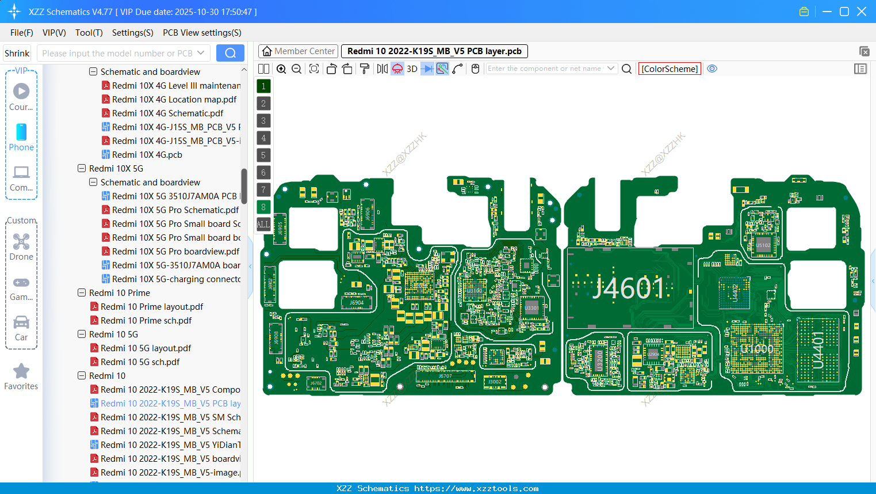Switch to the 3D board view

pos(412,69)
